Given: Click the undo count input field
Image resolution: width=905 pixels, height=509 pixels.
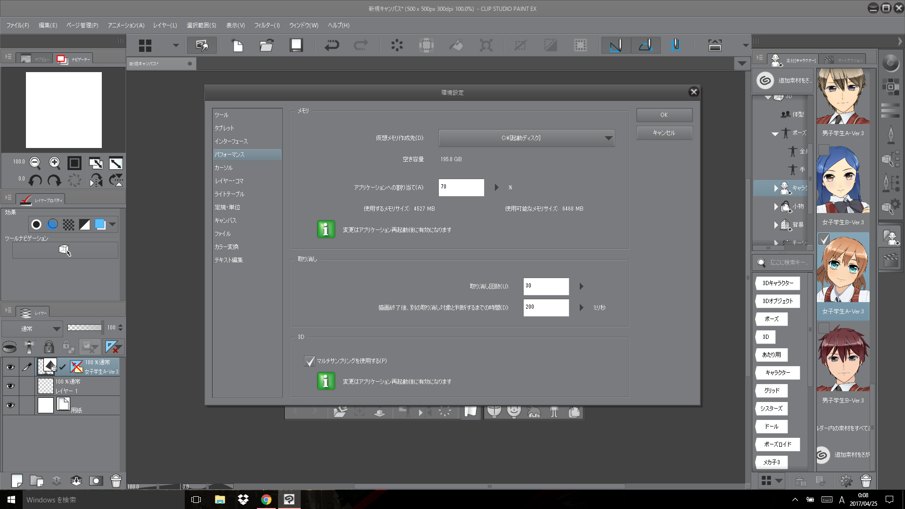Looking at the screenshot, I should pyautogui.click(x=545, y=286).
